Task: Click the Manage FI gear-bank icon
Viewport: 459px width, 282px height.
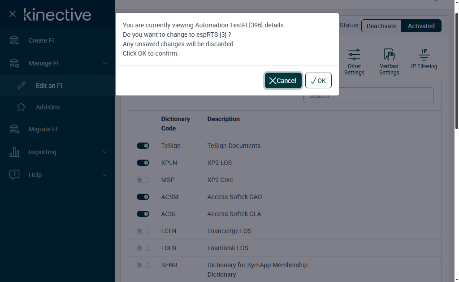Action: pyautogui.click(x=14, y=63)
